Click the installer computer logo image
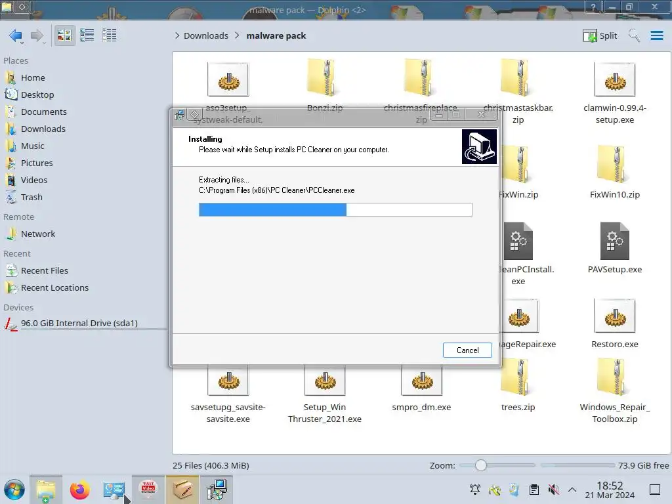Viewport: 672px width, 504px height. point(479,146)
